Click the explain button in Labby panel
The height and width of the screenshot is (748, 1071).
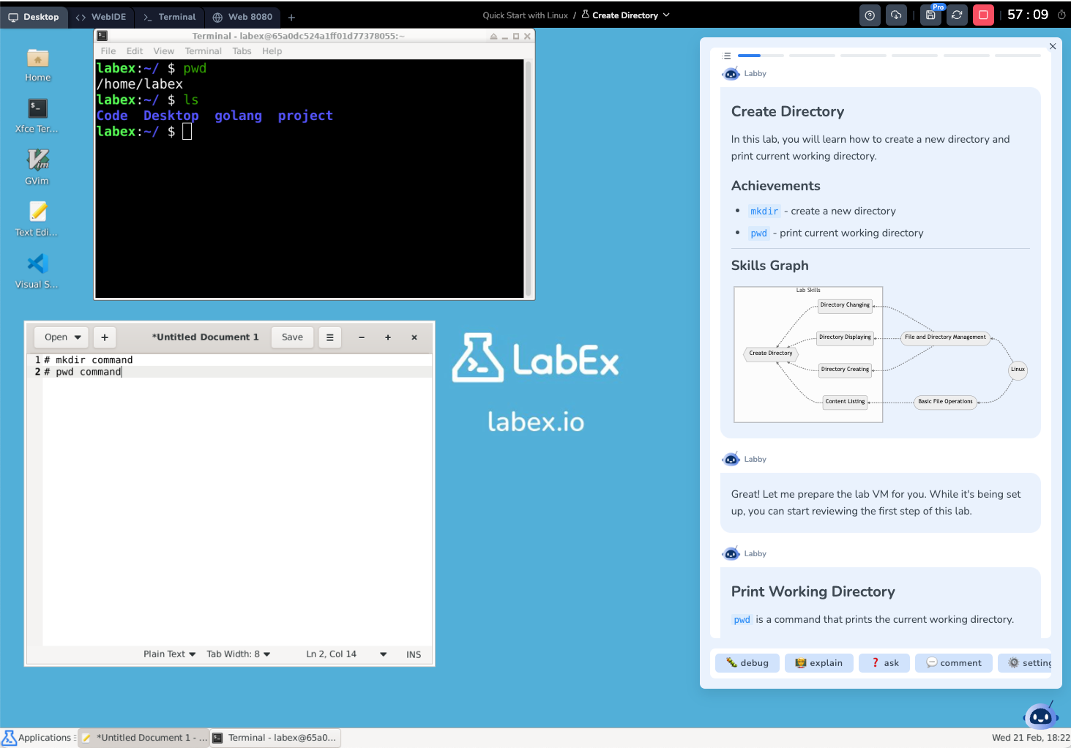[818, 662]
